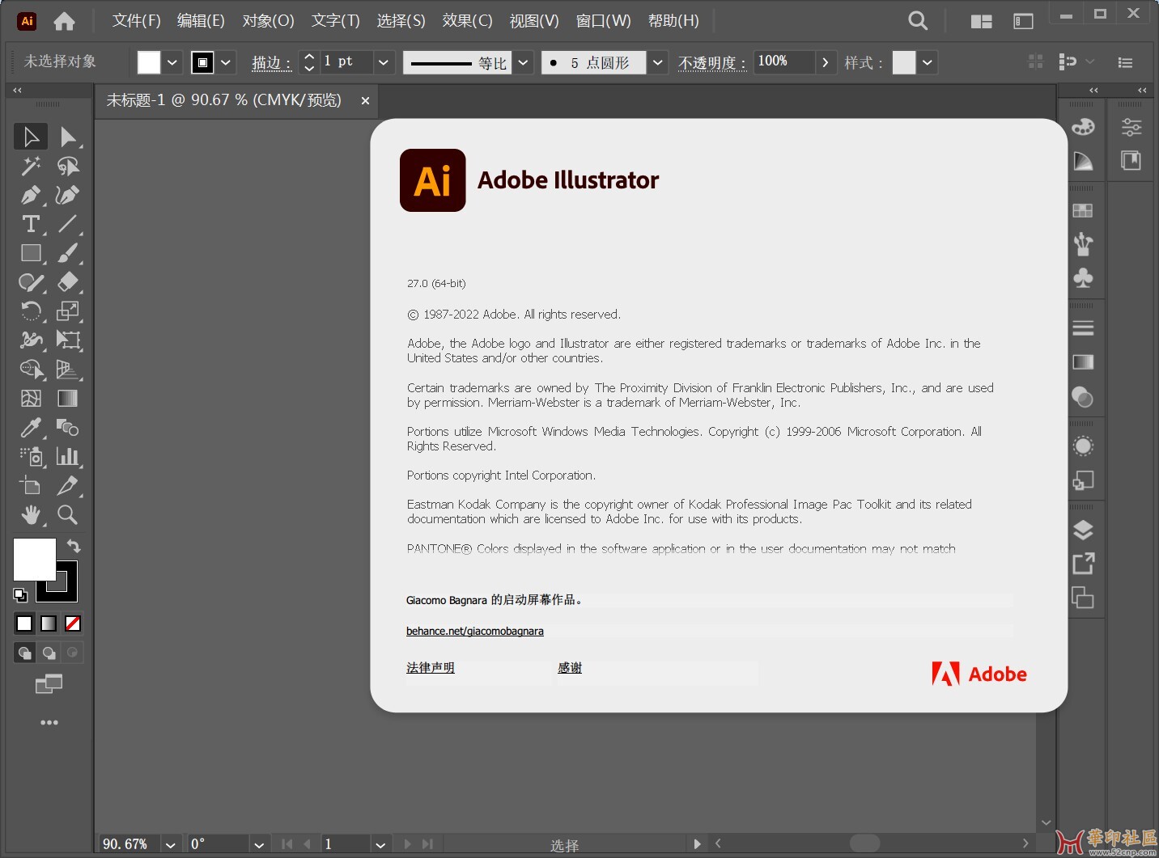This screenshot has height=858, width=1159.
Task: Select the Paintbrush tool
Action: [68, 253]
